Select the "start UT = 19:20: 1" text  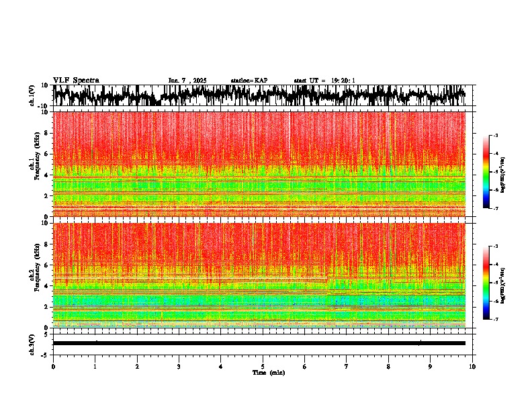tap(324, 81)
